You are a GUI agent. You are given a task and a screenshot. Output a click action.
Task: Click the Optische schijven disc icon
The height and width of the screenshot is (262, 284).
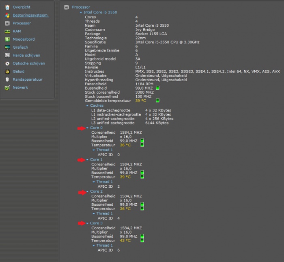(7, 64)
